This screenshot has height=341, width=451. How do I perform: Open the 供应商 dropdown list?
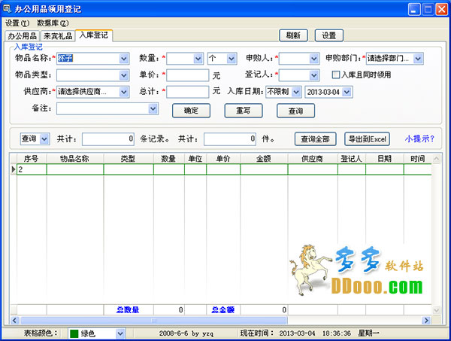point(124,92)
